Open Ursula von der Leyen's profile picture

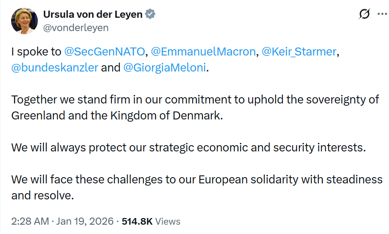tap(24, 20)
